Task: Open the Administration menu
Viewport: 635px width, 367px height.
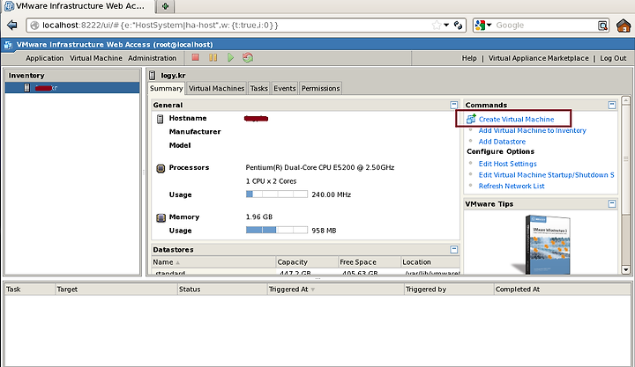Action: (153, 58)
